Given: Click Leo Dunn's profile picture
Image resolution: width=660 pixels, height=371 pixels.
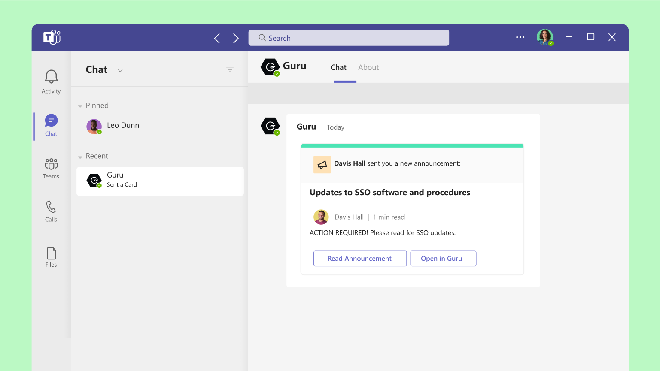Looking at the screenshot, I should click(94, 127).
